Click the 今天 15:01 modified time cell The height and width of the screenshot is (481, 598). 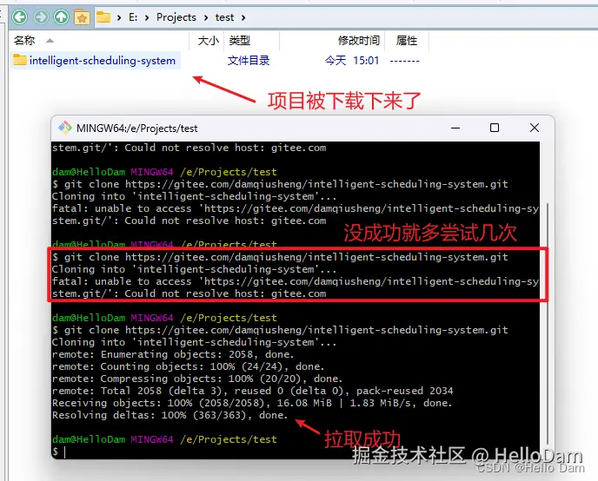352,61
